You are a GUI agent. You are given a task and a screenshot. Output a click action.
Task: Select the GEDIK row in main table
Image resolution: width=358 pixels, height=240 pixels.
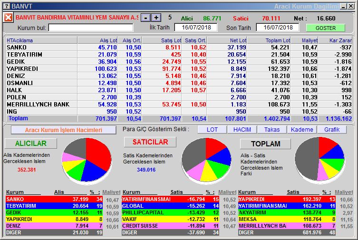coord(179,62)
